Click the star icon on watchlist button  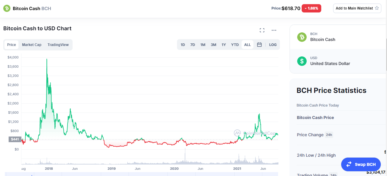click(377, 8)
